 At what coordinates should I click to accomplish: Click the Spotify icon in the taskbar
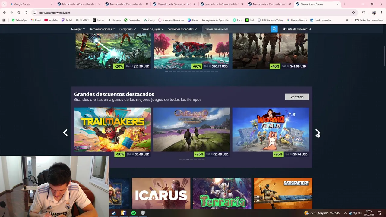133,213
